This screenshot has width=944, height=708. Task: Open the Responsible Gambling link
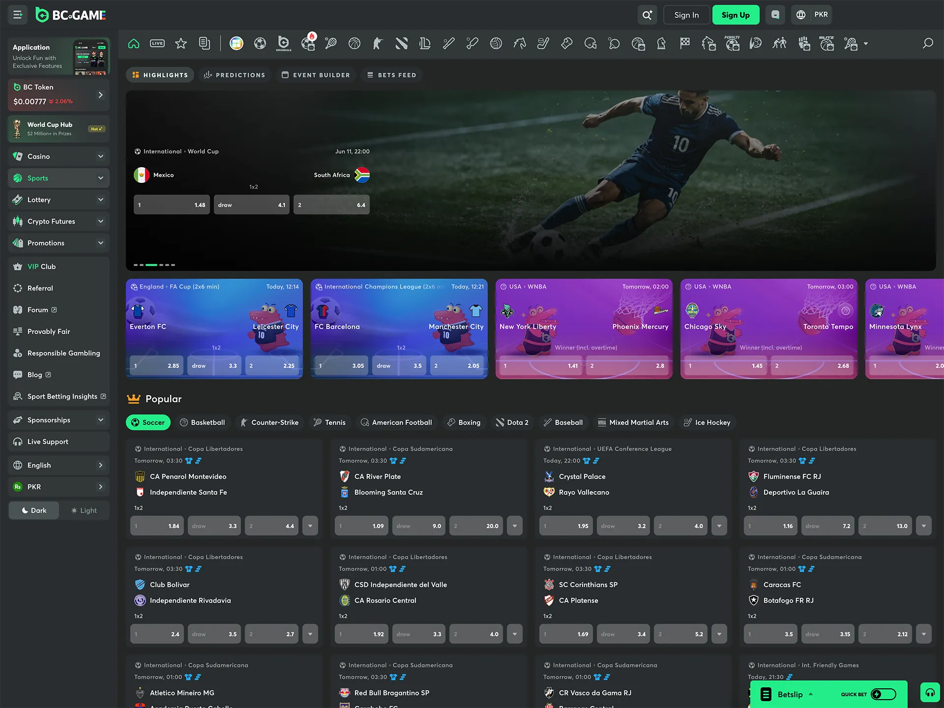point(59,353)
